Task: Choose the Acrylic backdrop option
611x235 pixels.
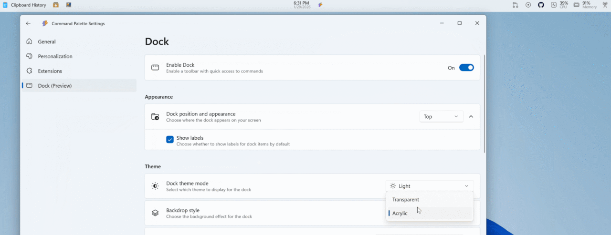Action: tap(400, 213)
